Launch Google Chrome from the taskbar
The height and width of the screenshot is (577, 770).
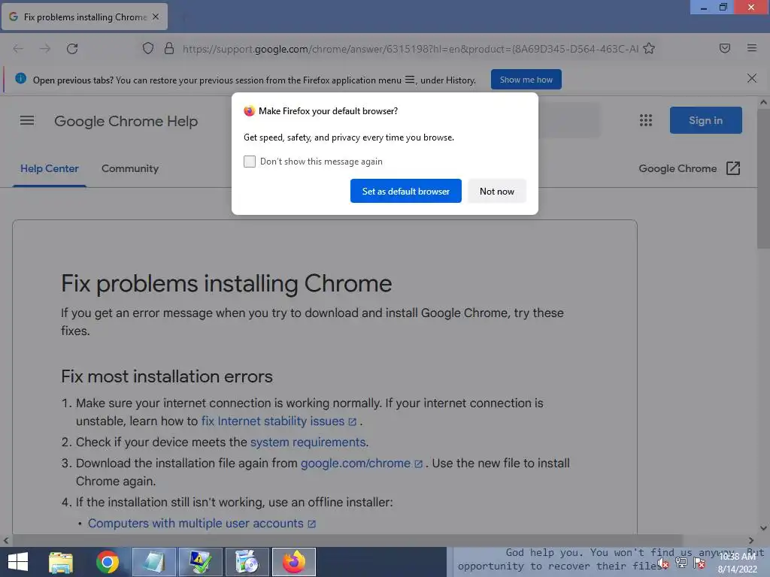pos(108,562)
